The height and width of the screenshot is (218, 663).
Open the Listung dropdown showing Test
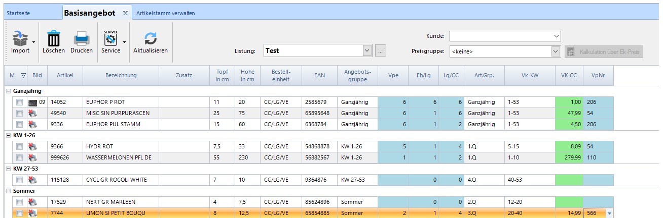click(x=367, y=50)
